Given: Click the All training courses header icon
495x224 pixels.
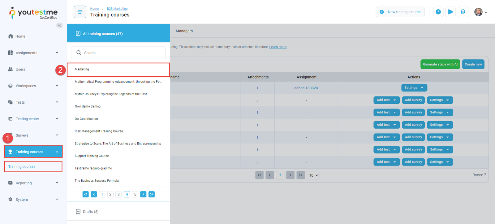Looking at the screenshot, I should (78, 34).
